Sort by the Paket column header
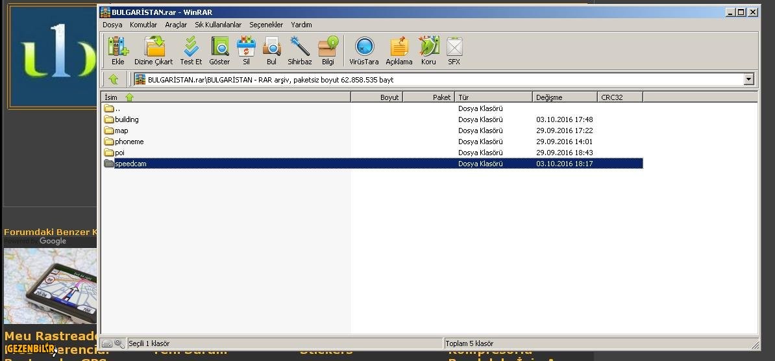 coord(428,97)
